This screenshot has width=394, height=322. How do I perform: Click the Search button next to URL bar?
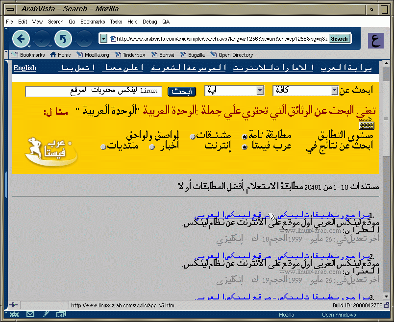[x=340, y=39]
